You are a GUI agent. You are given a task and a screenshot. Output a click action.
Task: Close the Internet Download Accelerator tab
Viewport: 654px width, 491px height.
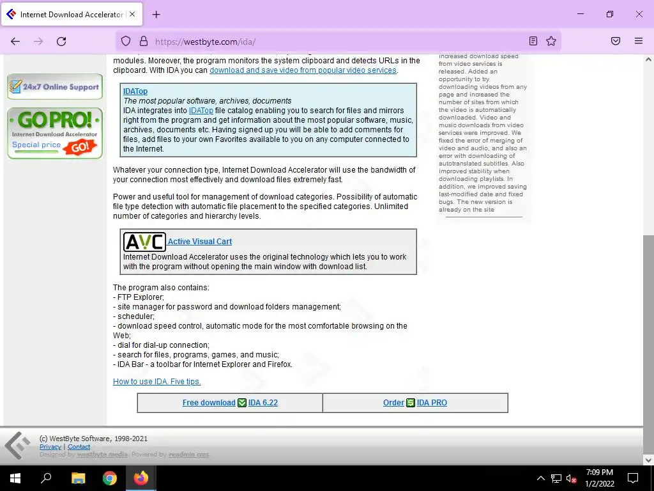(x=132, y=14)
